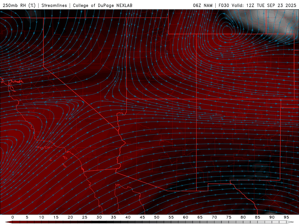
Task: Select the "Streamlines" label in the header
Action: coord(54,5)
